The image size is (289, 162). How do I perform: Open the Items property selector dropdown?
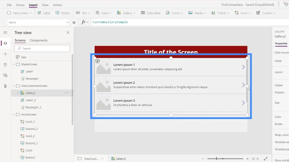tap(38, 22)
